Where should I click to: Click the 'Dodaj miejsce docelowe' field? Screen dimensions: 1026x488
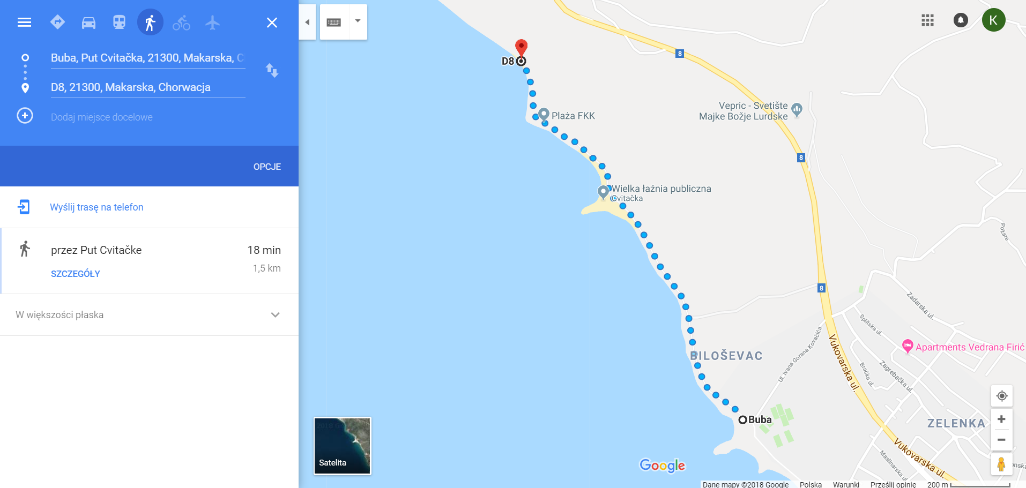[x=102, y=117]
